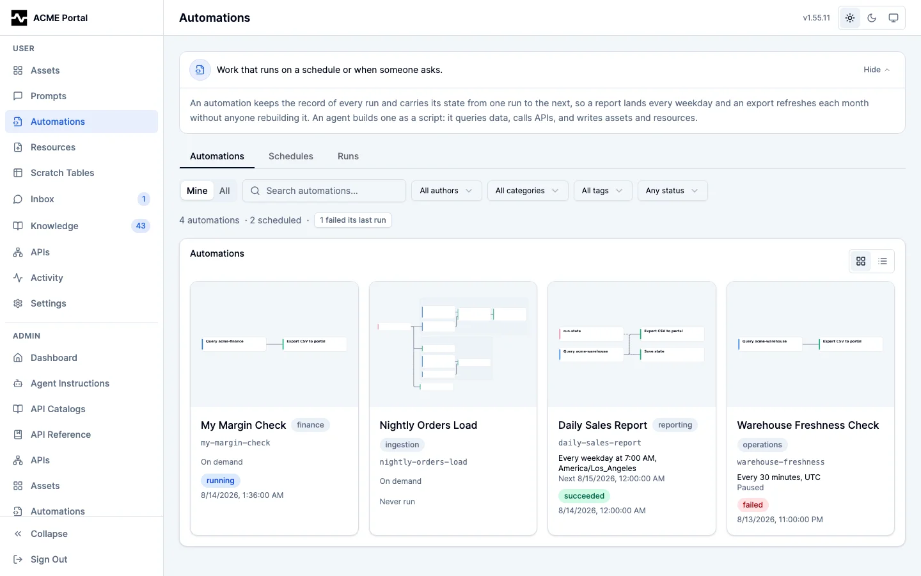Open the Any status dropdown
921x576 pixels.
672,191
